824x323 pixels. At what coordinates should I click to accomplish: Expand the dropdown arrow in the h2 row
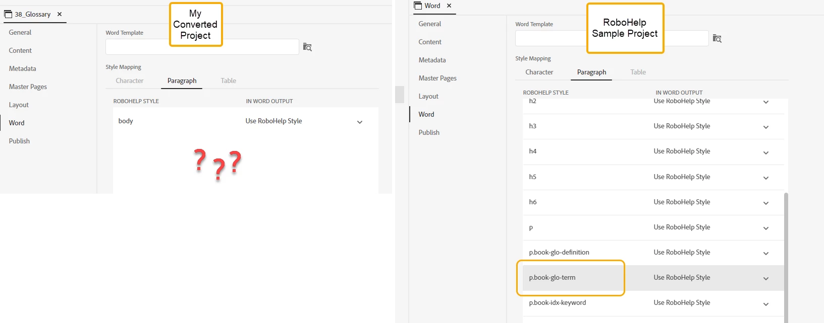[766, 102]
